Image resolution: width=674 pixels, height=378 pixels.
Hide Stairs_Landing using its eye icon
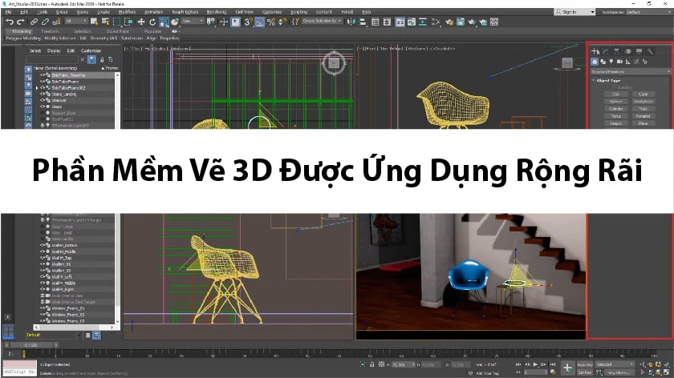click(x=43, y=94)
